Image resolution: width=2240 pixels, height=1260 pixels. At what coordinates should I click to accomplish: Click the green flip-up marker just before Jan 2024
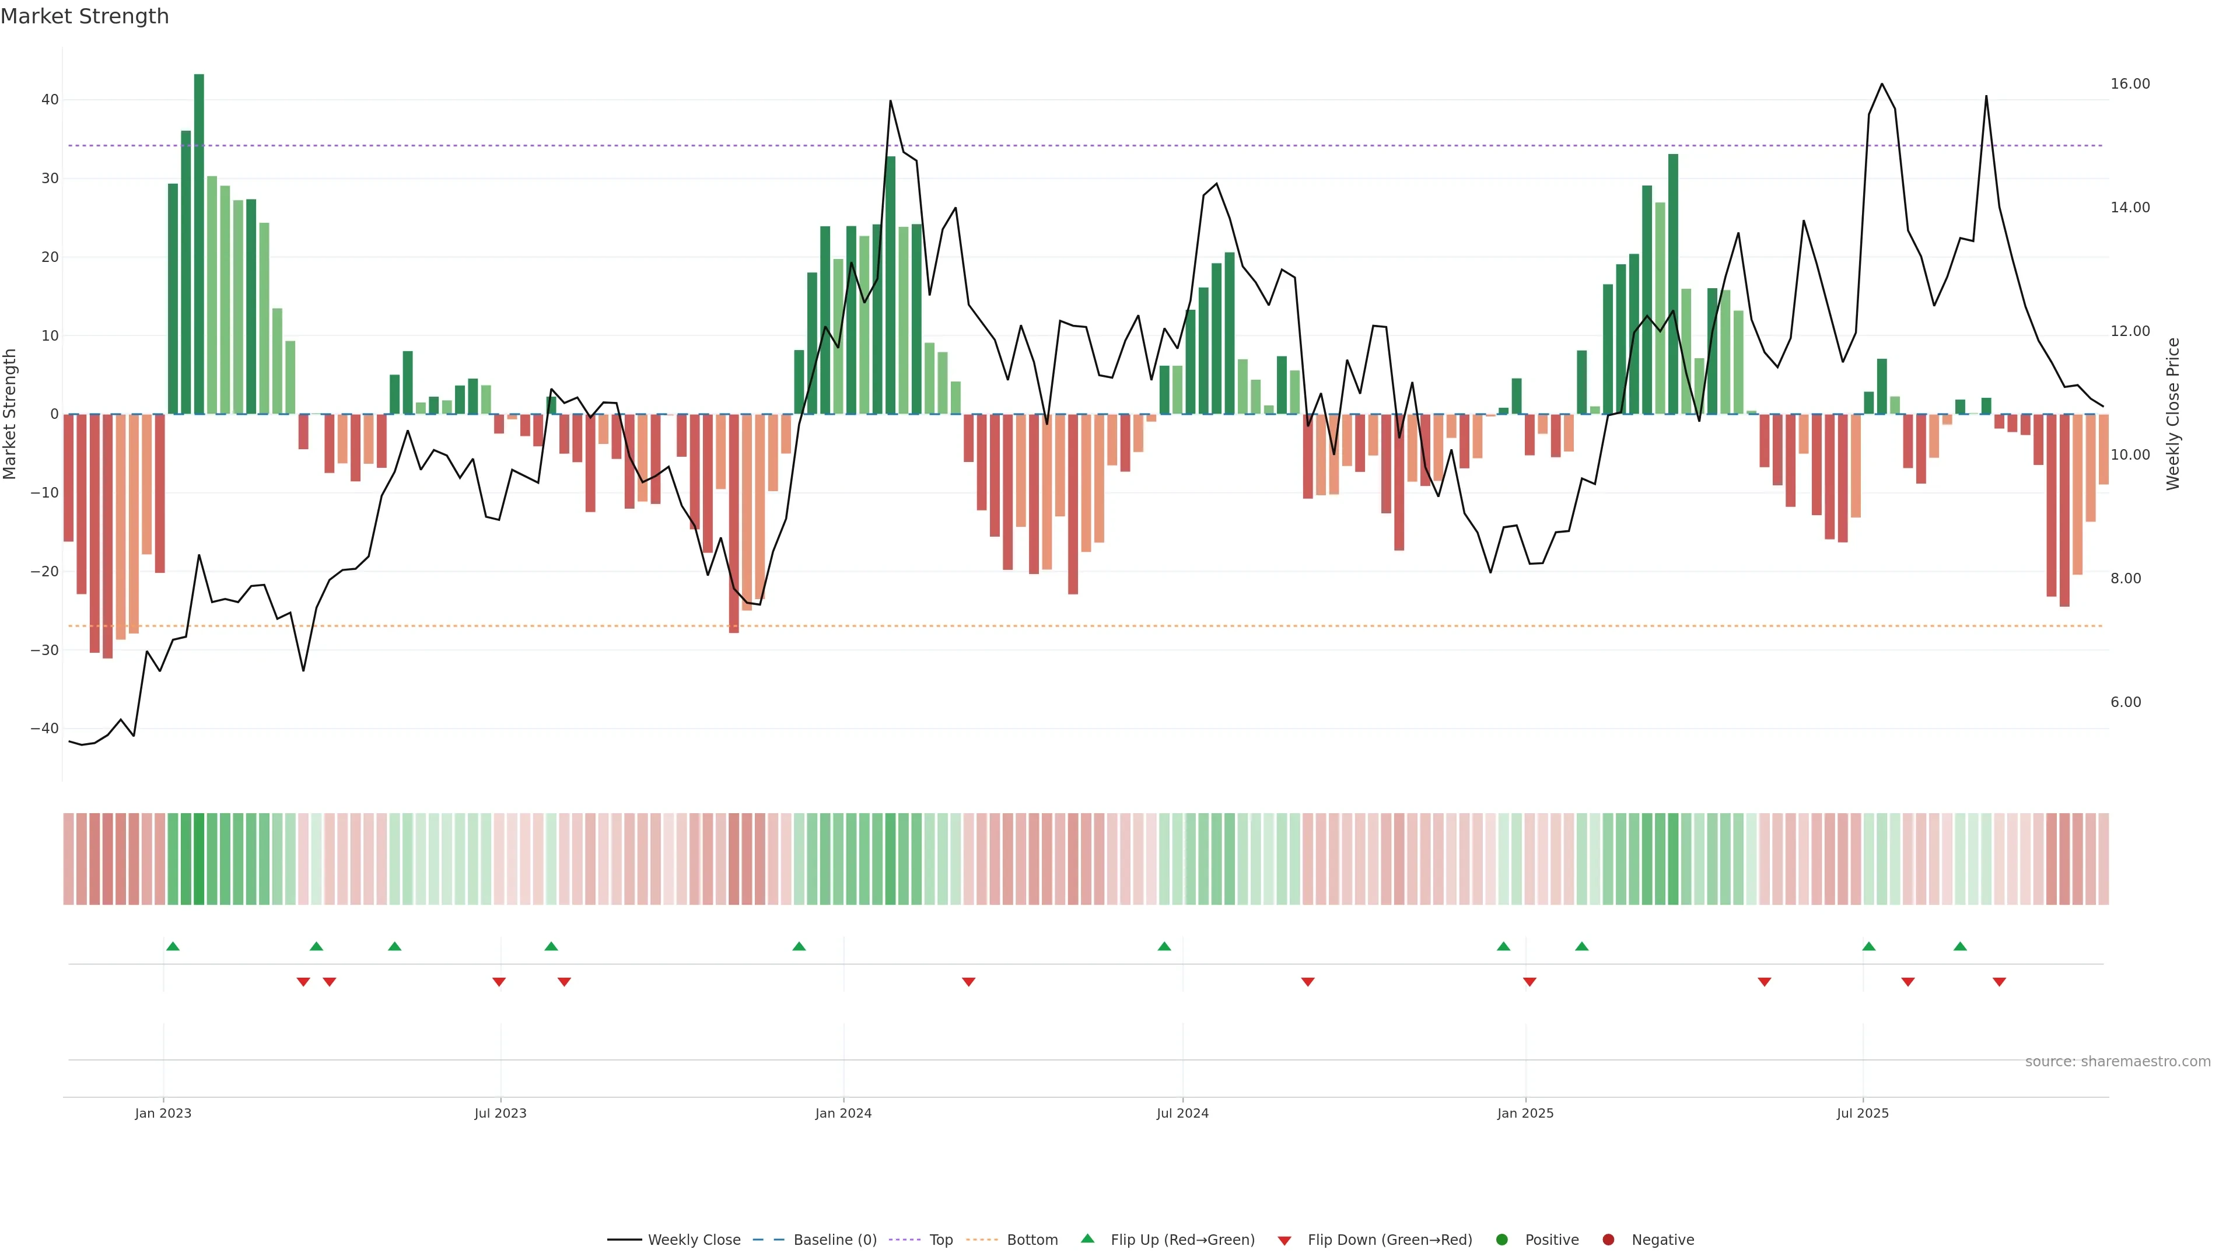799,946
